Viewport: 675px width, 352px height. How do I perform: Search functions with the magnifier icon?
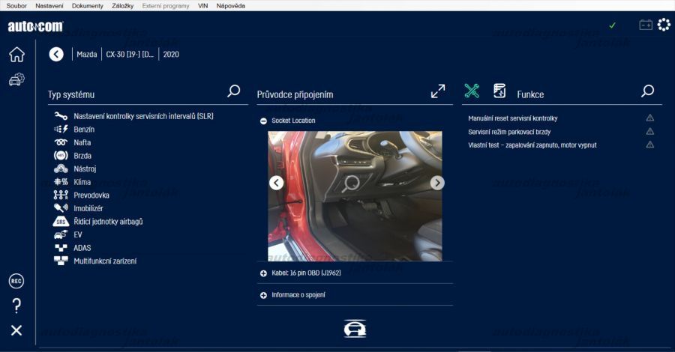pos(647,91)
